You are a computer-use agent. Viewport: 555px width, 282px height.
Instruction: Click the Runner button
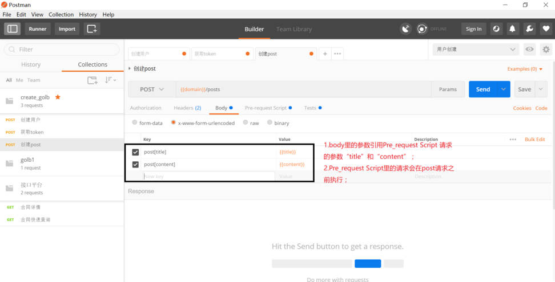[x=38, y=29]
